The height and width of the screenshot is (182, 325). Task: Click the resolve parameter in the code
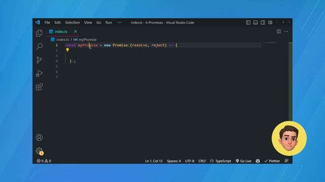[140, 45]
